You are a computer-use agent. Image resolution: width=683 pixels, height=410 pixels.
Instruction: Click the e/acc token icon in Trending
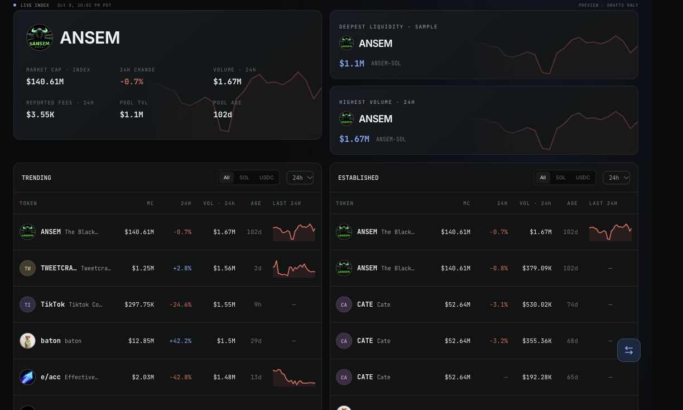click(x=27, y=377)
